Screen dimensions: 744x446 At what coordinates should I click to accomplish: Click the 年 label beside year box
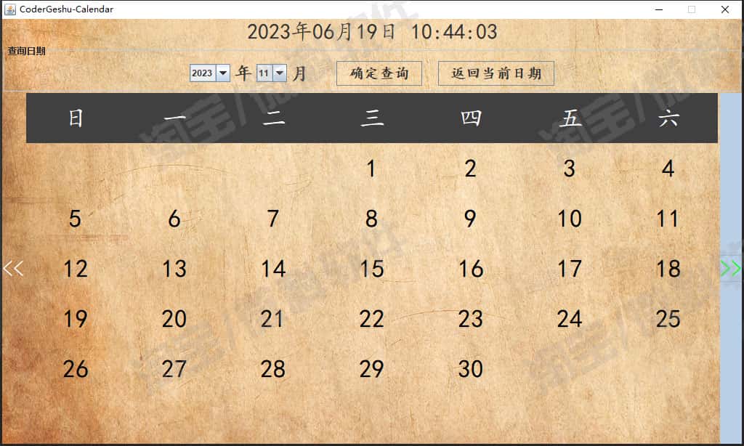coord(243,73)
